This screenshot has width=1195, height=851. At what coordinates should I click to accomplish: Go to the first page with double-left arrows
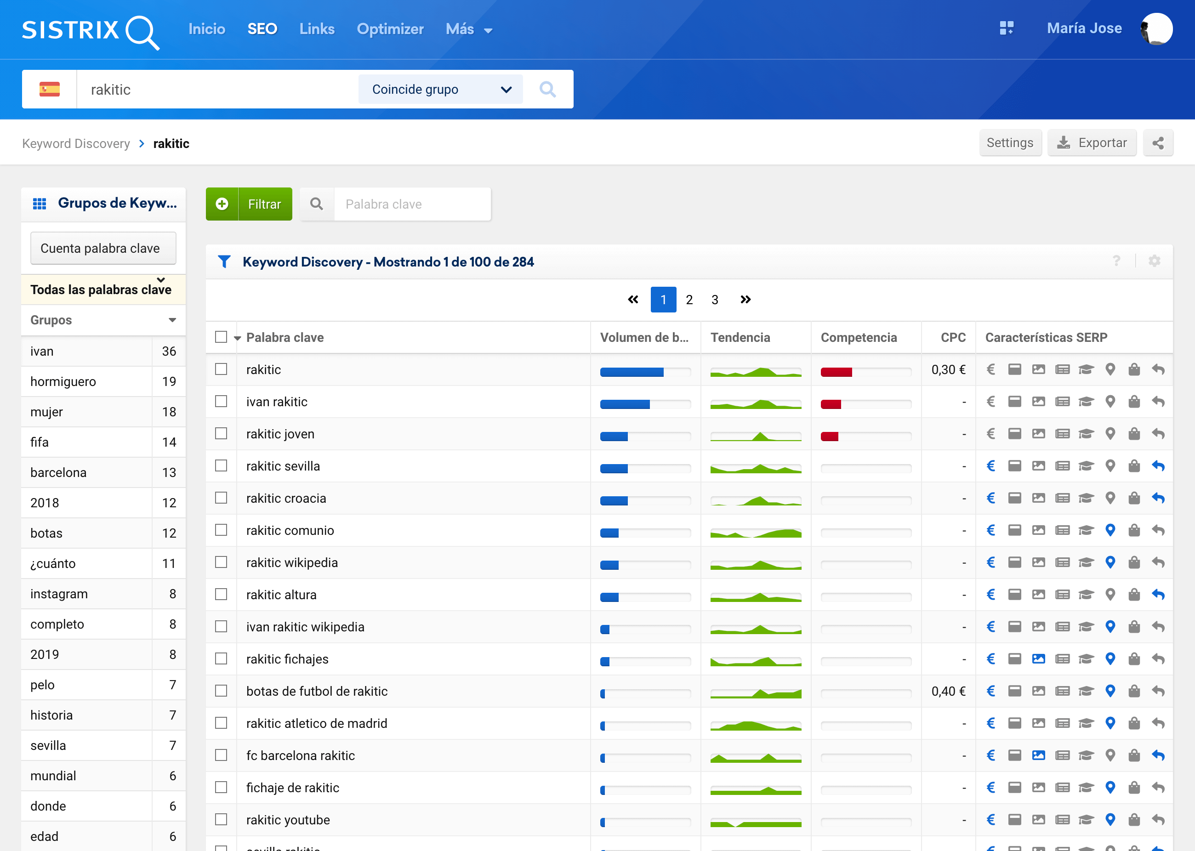coord(632,299)
